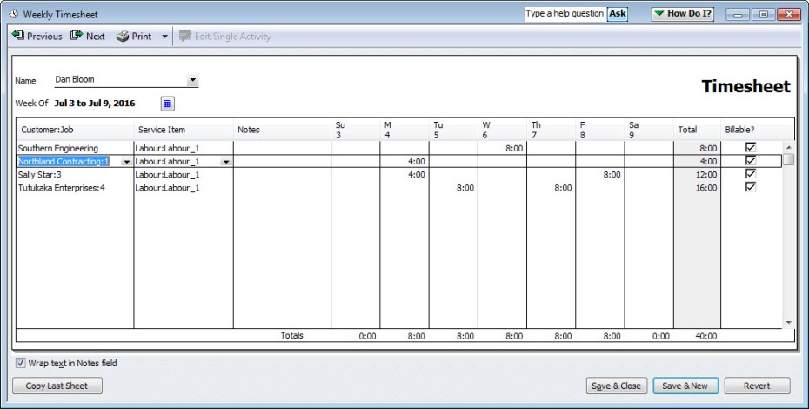The image size is (809, 409).
Task: Click the How Do I? green arrow
Action: tap(659, 14)
